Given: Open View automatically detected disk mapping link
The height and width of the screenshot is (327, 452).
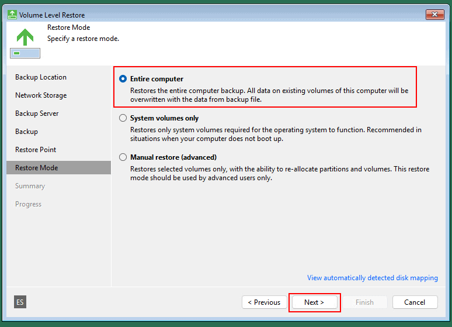Looking at the screenshot, I should [372, 278].
